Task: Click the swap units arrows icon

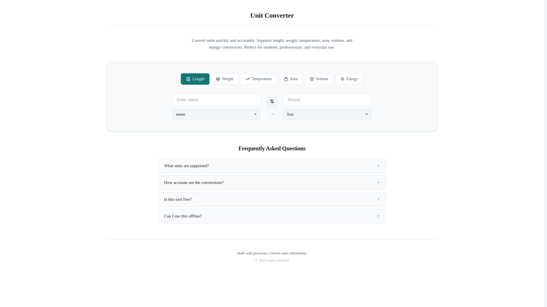Action: pyautogui.click(x=272, y=101)
